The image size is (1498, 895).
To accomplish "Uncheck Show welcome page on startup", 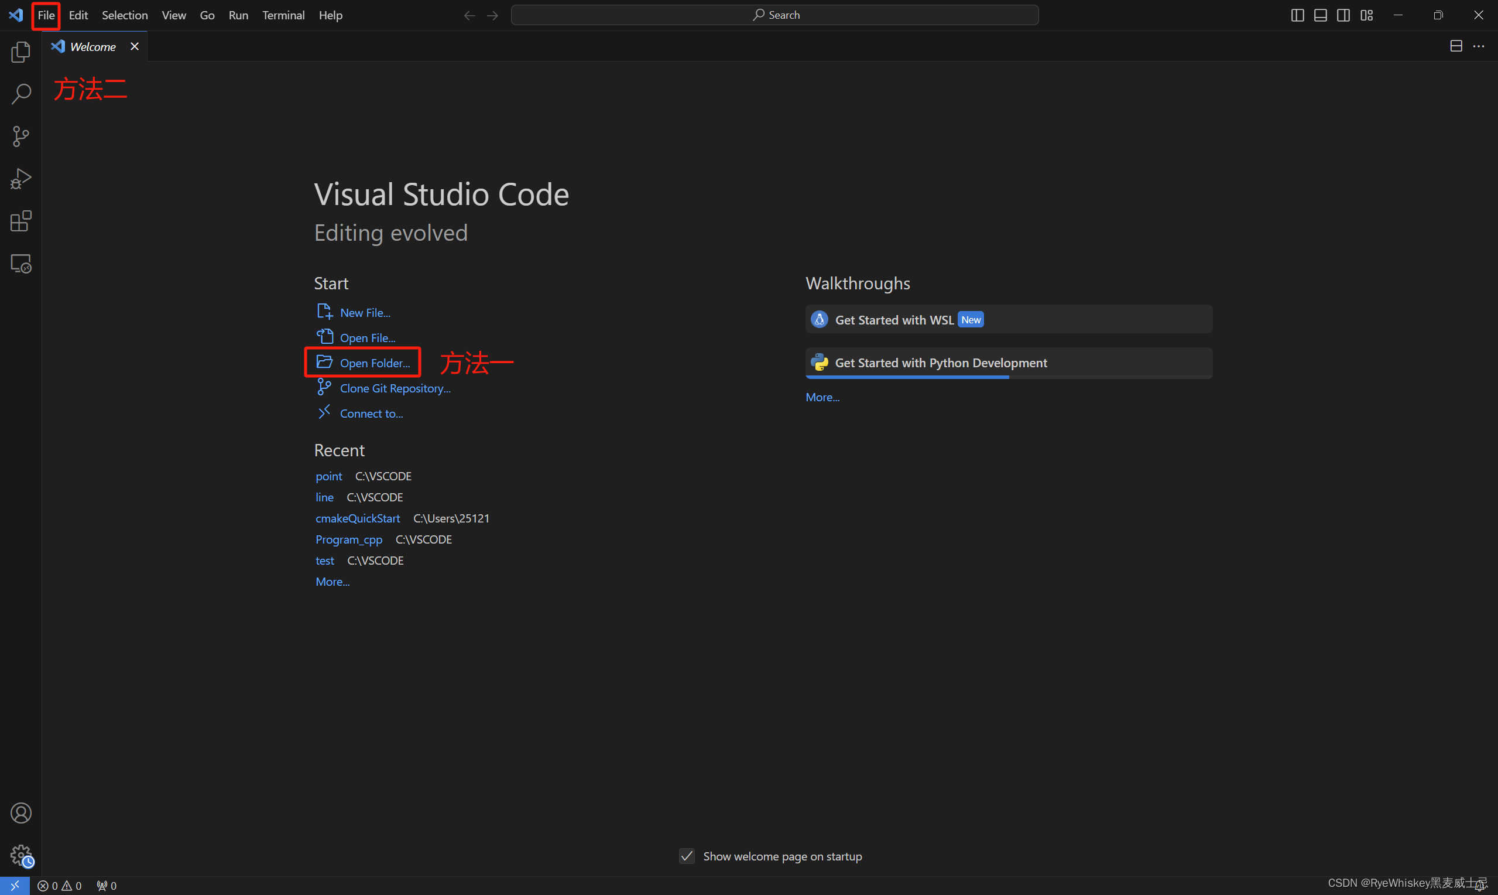I will coord(687,856).
